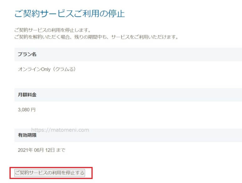This screenshot has height=183, width=242.
Task: Click the ご契約サービスの利用を停止する button
Action: point(49,173)
